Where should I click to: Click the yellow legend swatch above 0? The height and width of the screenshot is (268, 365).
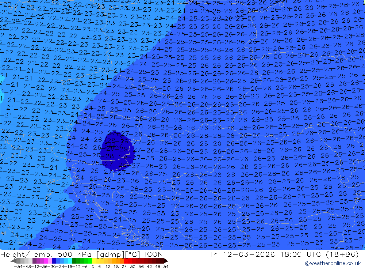tap(94, 261)
